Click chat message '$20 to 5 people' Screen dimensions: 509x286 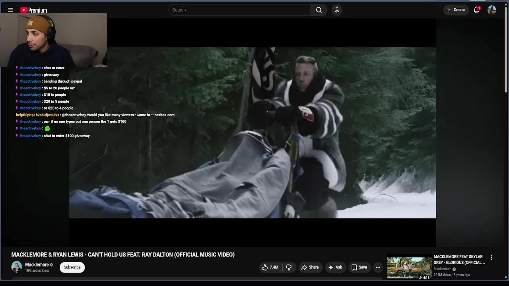[x=56, y=102]
